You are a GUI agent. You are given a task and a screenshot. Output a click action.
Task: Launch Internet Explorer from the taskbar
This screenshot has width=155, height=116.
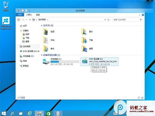click(x=30, y=113)
